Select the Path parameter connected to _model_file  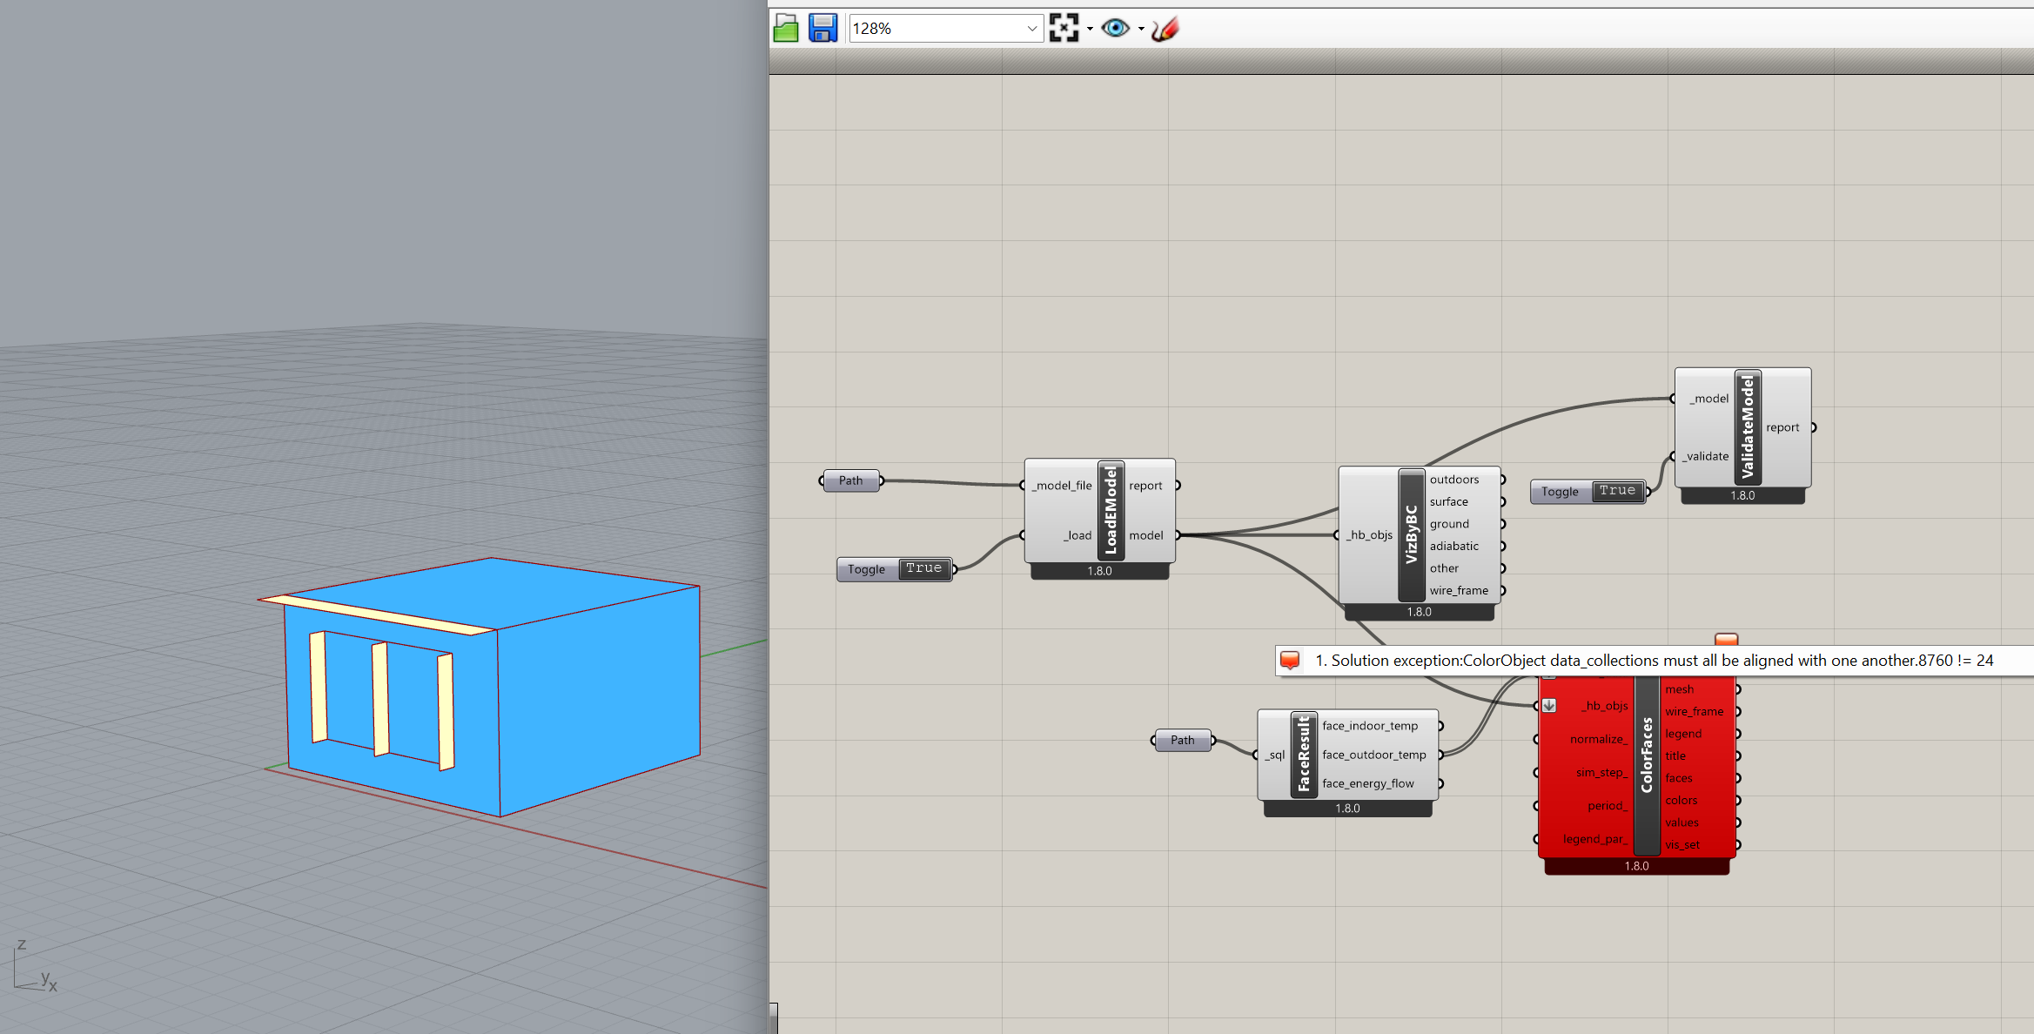pos(851,480)
